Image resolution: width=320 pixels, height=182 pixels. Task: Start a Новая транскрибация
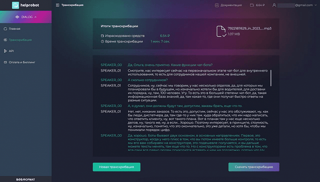click(116, 167)
